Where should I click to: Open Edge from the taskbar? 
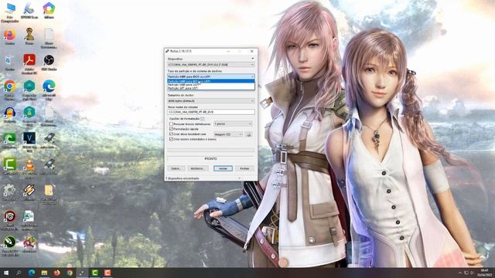[x=32, y=273]
